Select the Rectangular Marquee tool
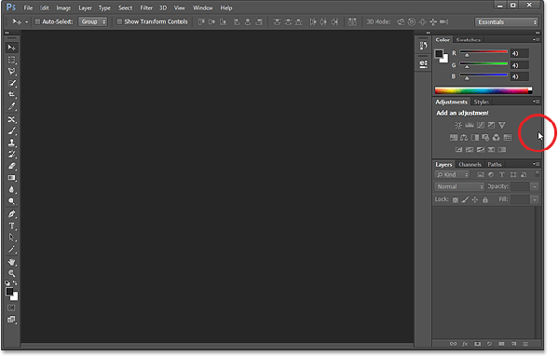Viewport: 559px width, 356px height. [x=11, y=60]
